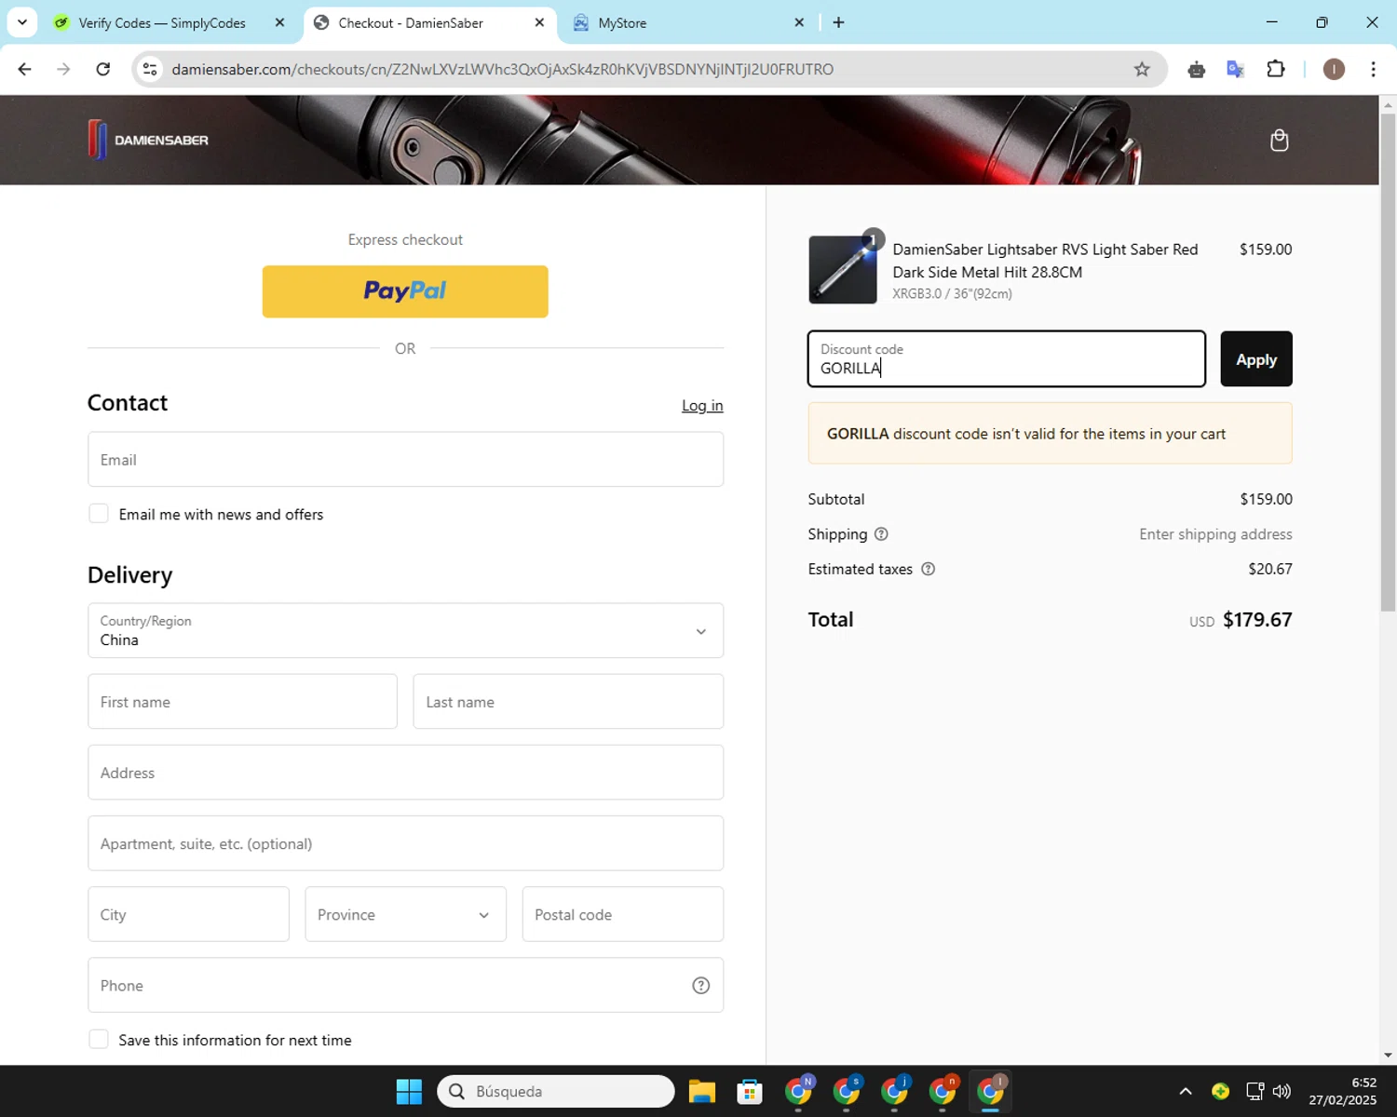
Task: Open the tab search dropdown arrow
Action: pos(22,22)
